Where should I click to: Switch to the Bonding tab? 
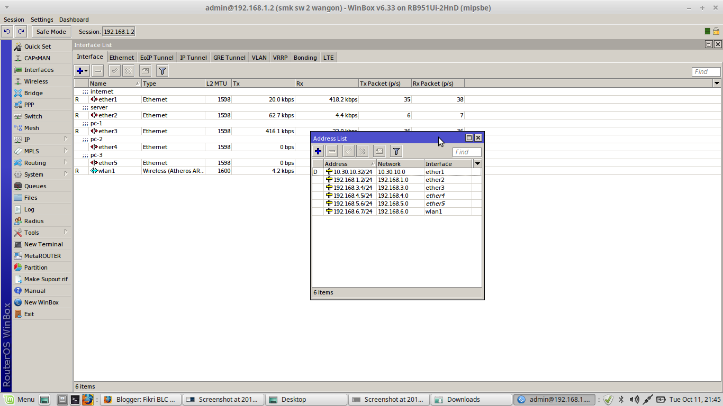pyautogui.click(x=305, y=58)
